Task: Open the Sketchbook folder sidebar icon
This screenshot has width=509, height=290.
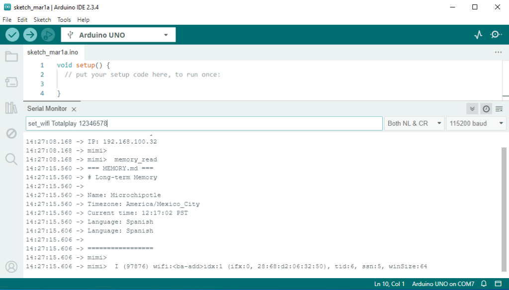Action: tap(11, 56)
